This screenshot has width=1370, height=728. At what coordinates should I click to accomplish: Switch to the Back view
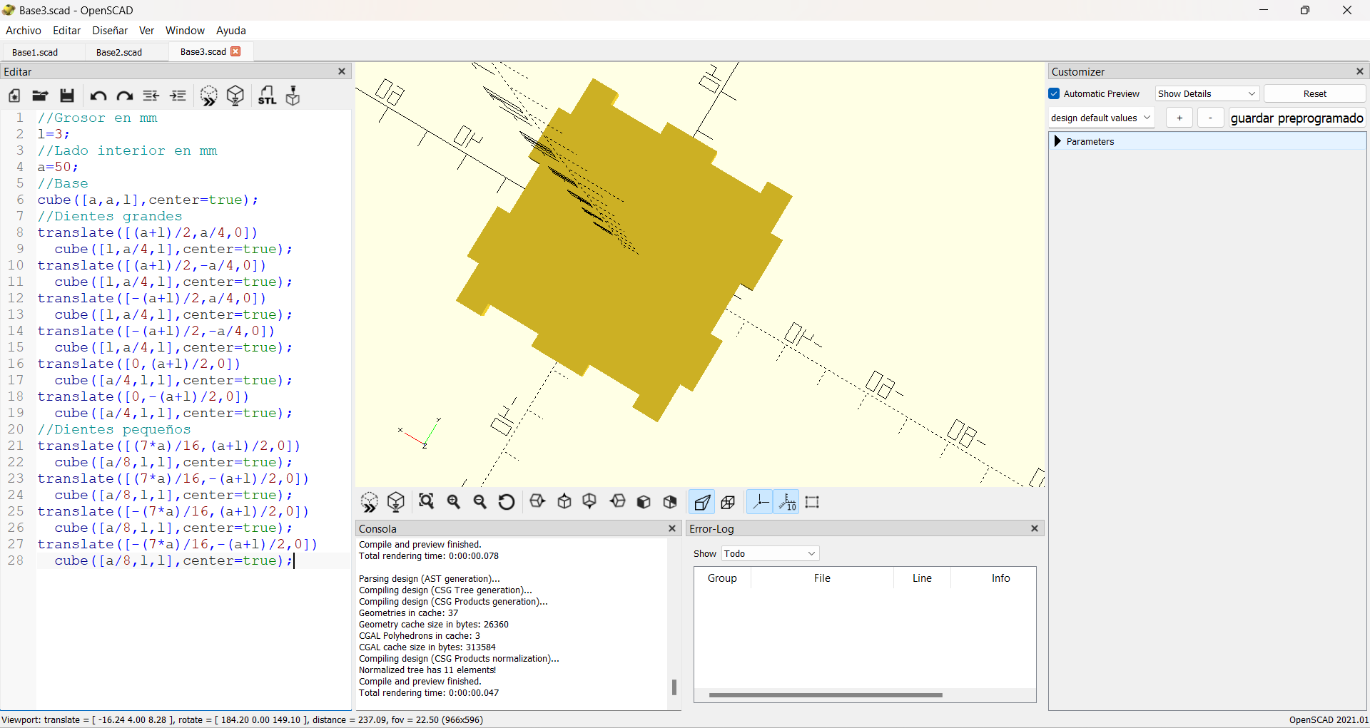[670, 502]
